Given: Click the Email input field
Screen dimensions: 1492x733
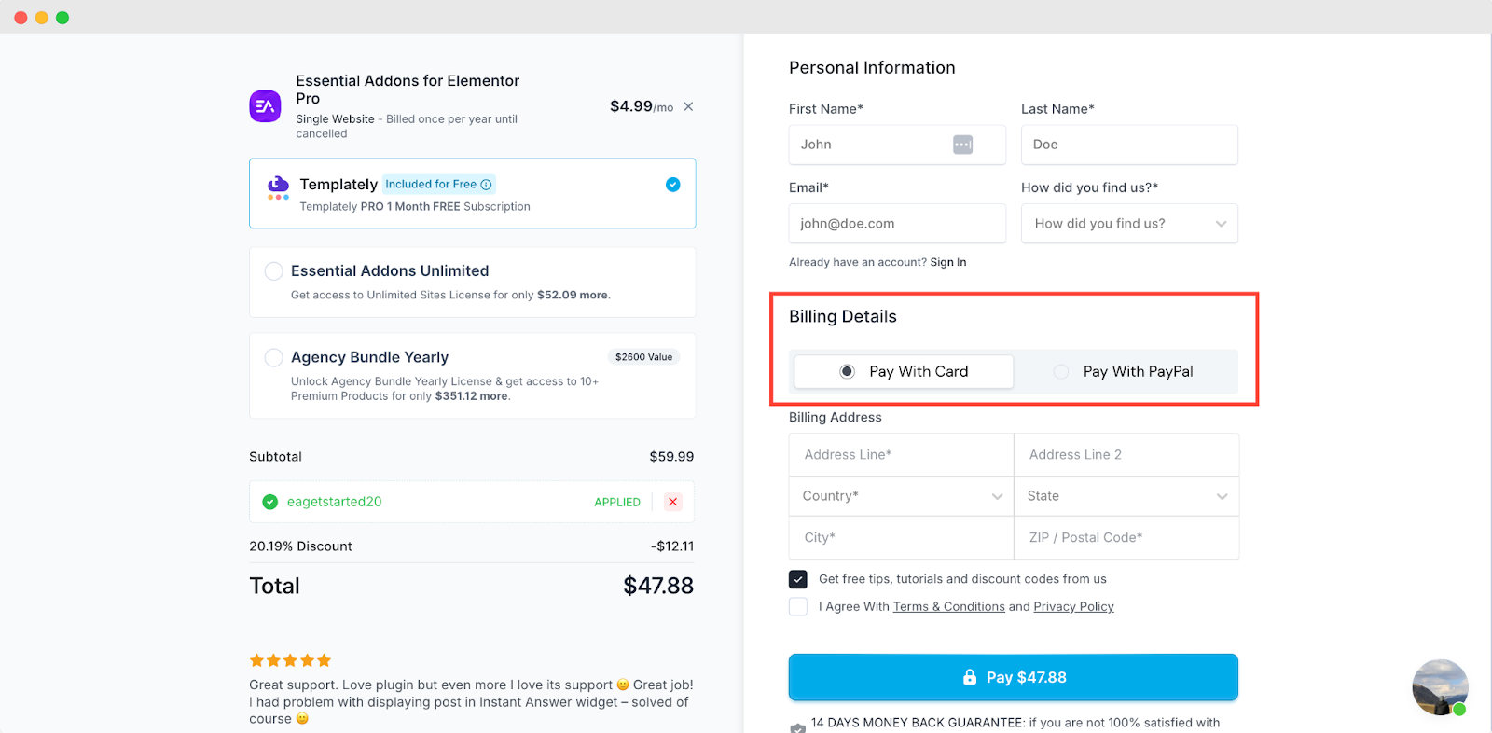Looking at the screenshot, I should pos(896,223).
